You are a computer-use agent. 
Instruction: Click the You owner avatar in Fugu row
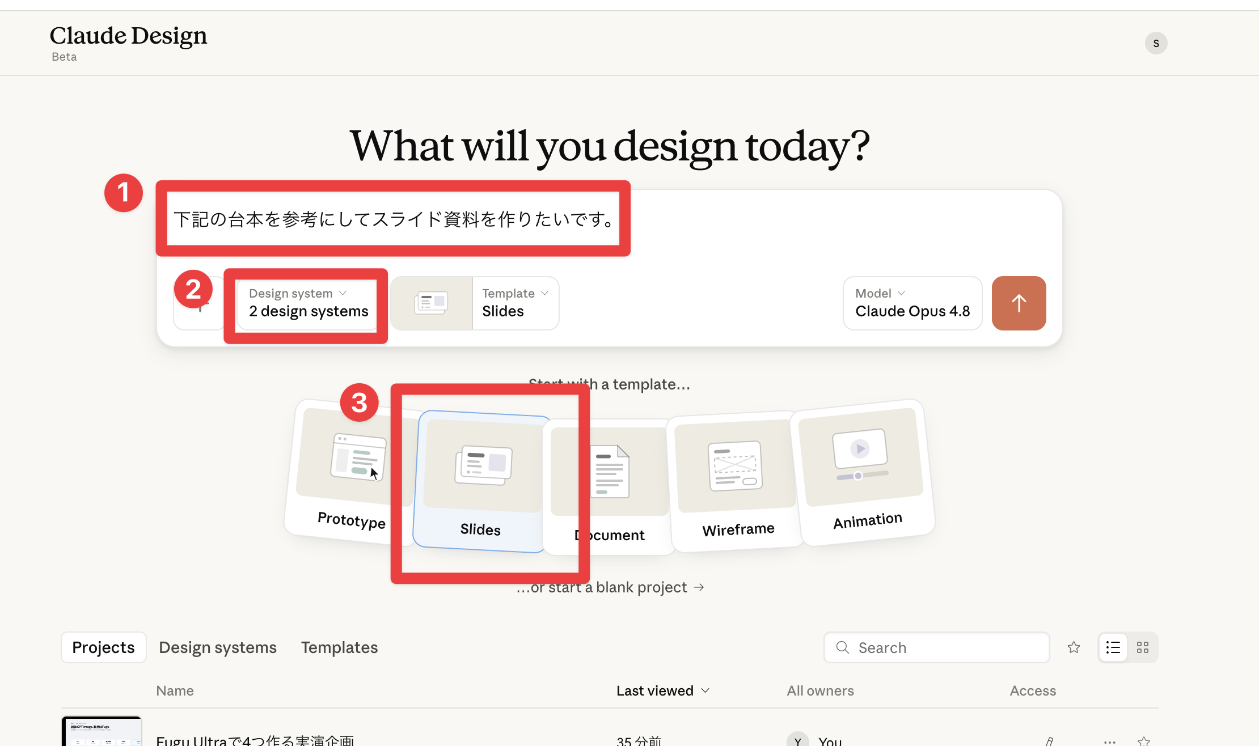[797, 739]
